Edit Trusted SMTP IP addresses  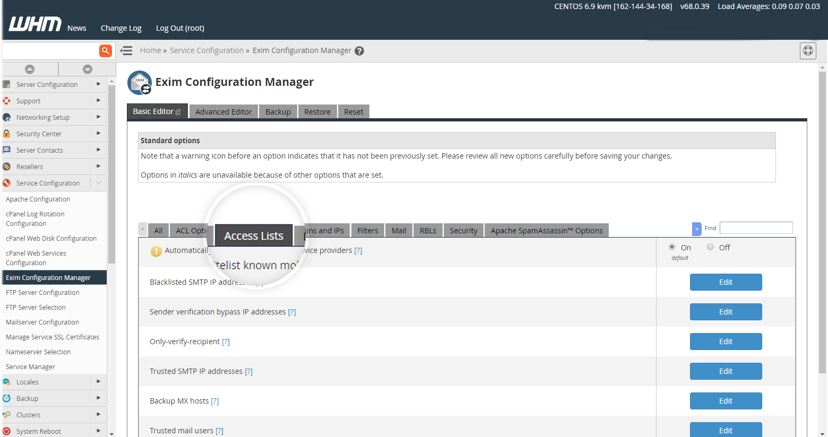pos(726,371)
